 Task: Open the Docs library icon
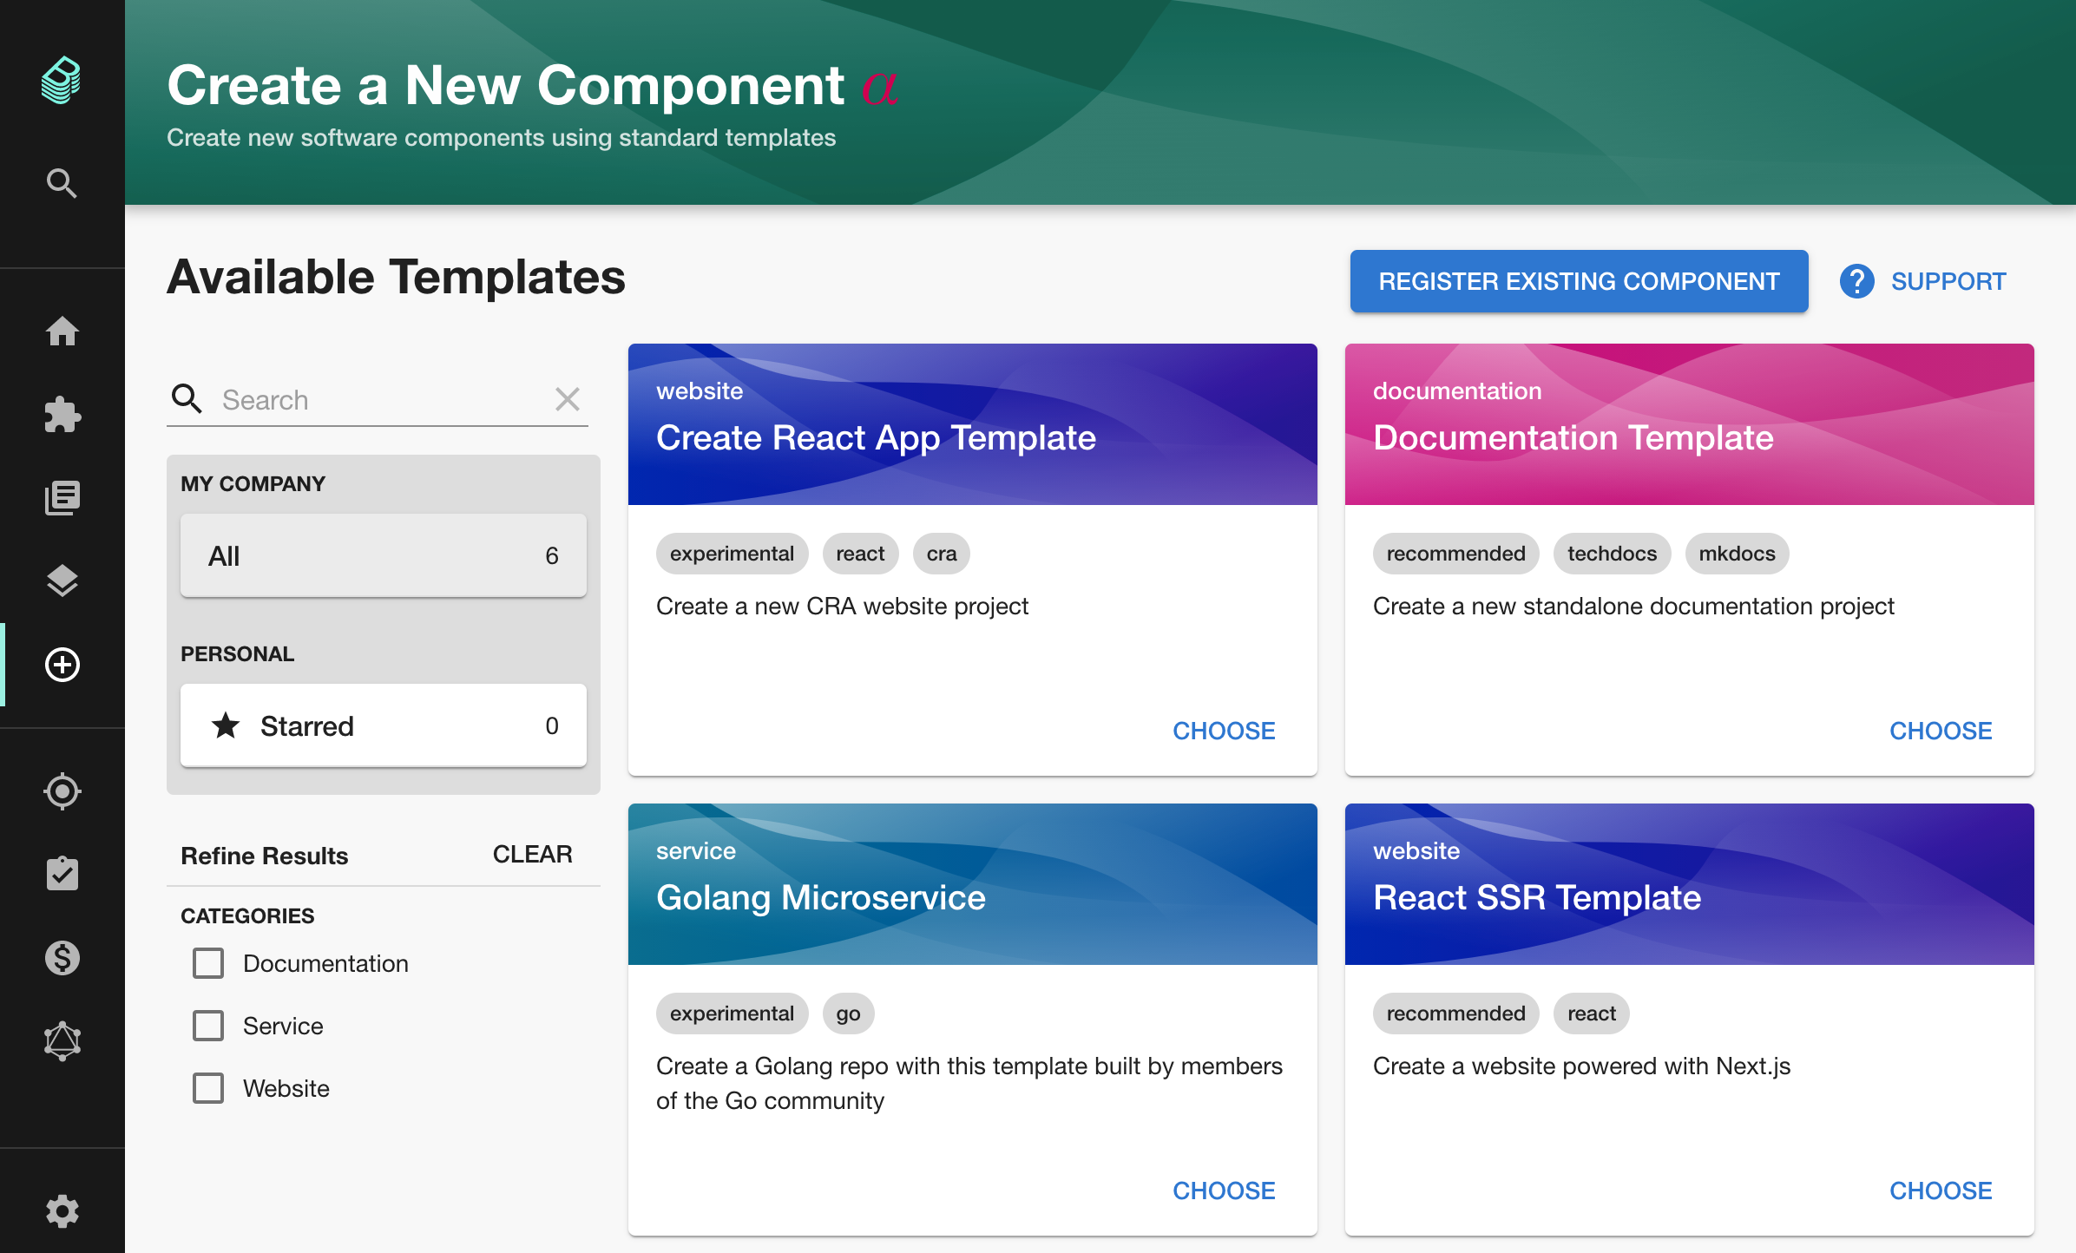pos(62,497)
